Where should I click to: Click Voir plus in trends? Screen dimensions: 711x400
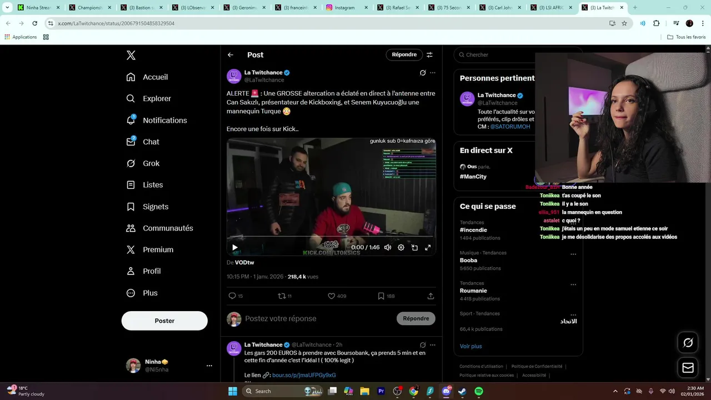click(470, 346)
